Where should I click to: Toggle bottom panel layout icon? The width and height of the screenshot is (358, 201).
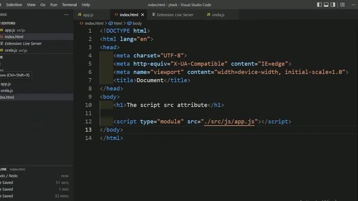(326, 4)
